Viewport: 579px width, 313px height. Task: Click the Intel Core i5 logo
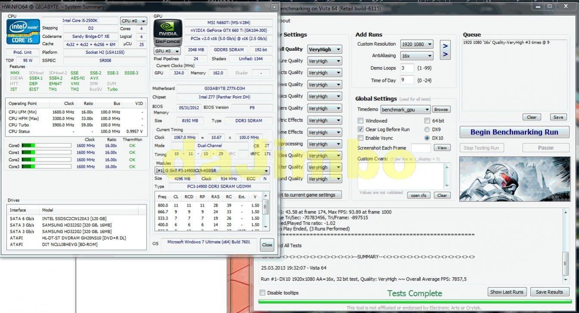[23, 31]
